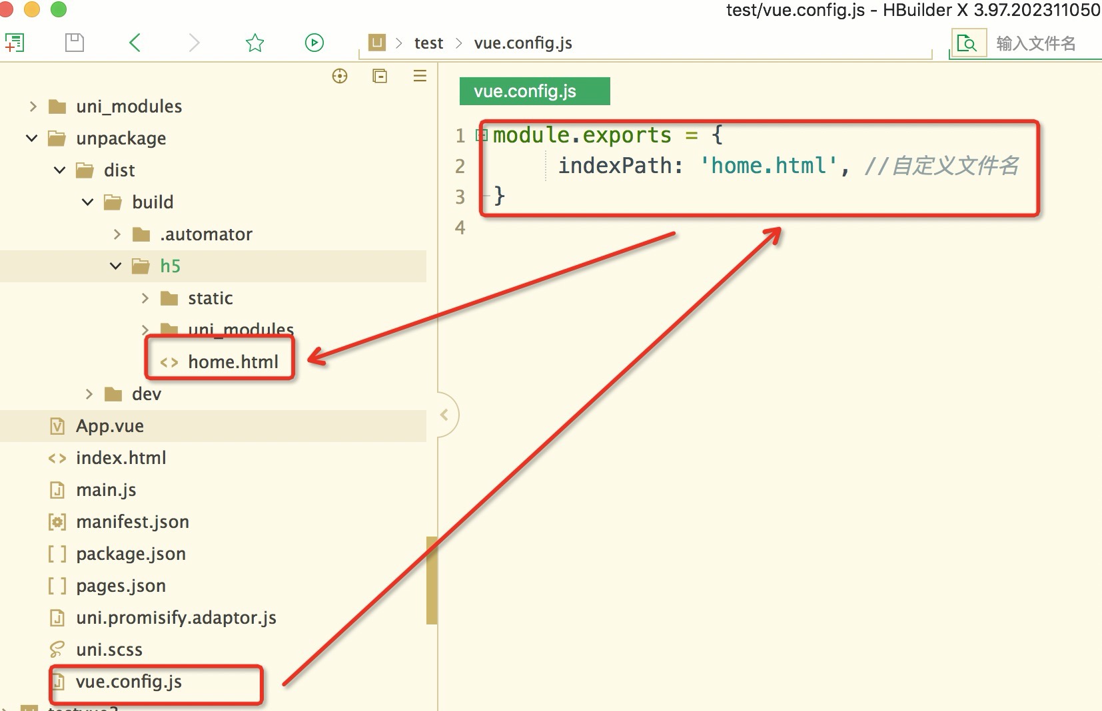Click the save file icon

75,43
